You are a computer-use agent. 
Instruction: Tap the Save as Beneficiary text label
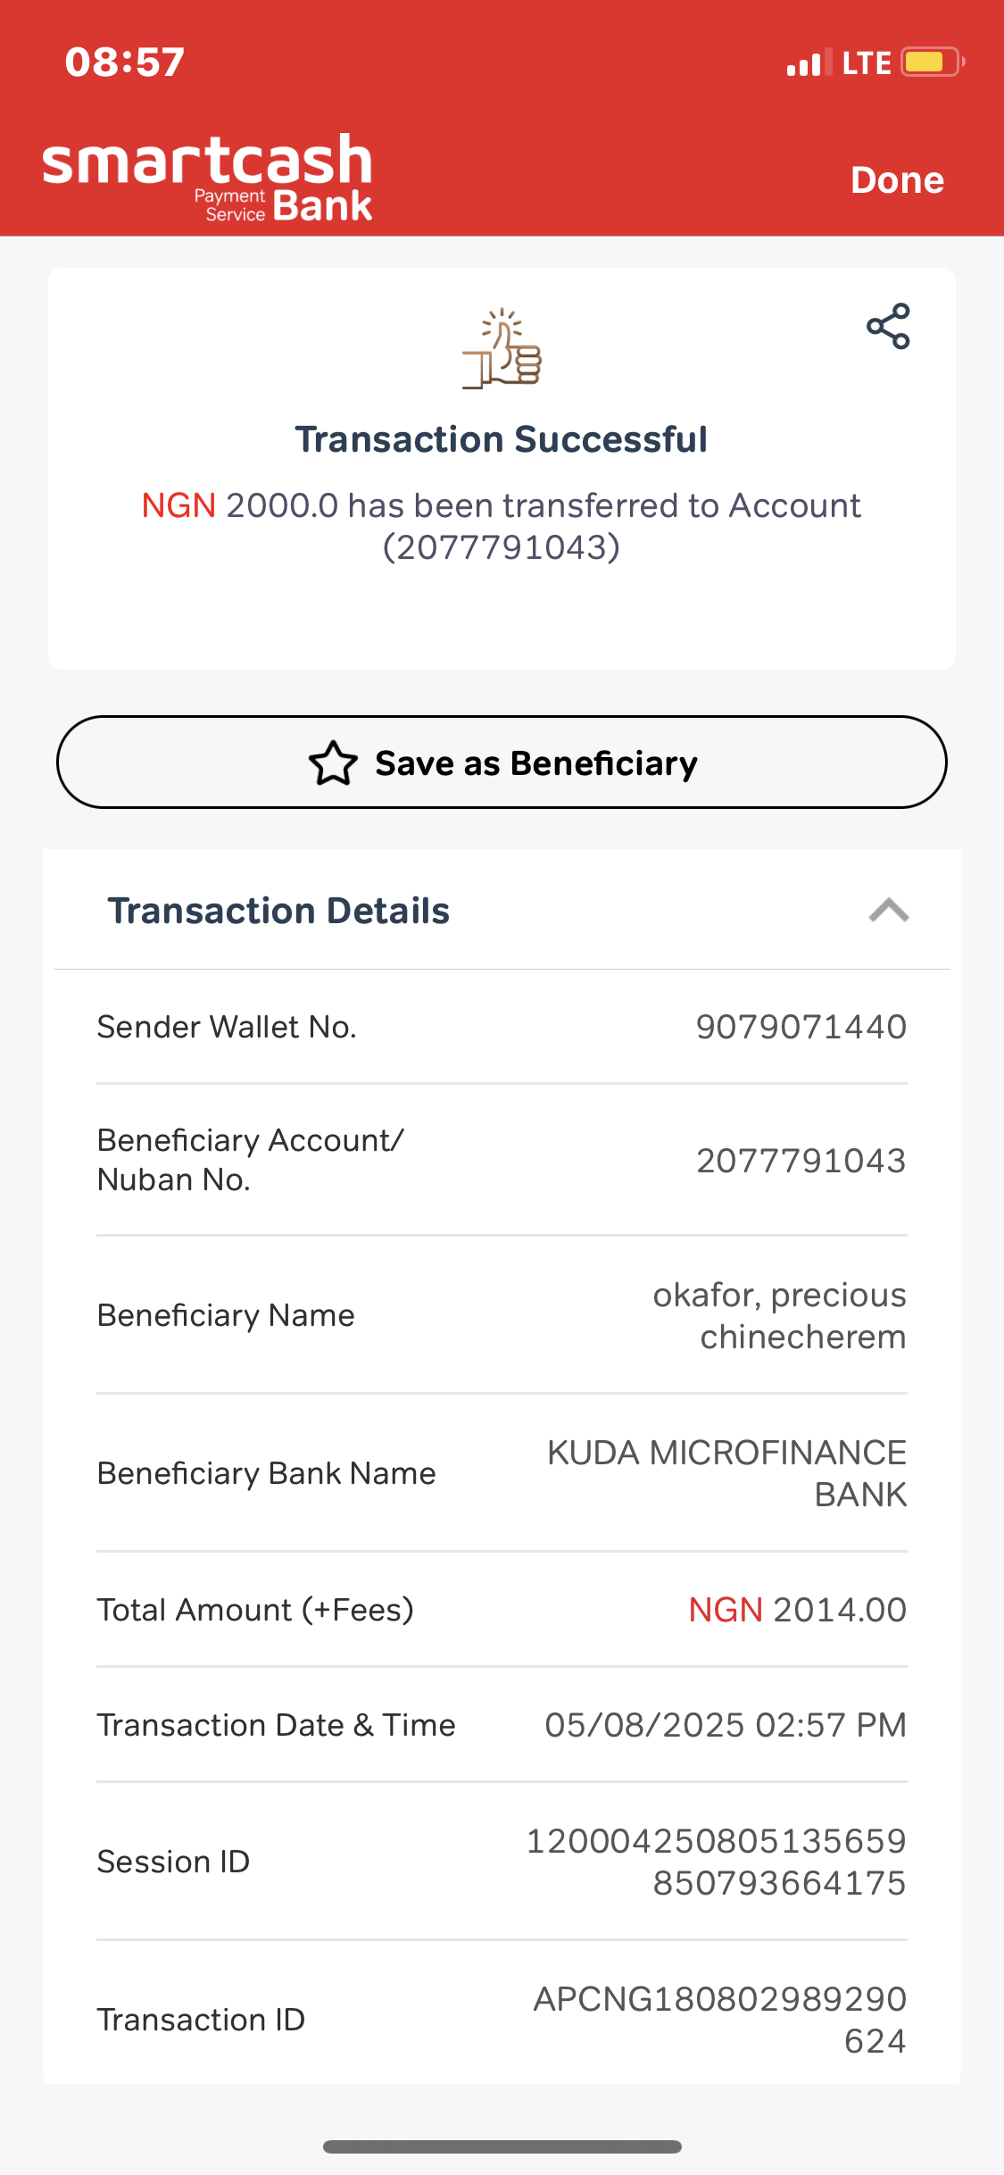tap(535, 763)
